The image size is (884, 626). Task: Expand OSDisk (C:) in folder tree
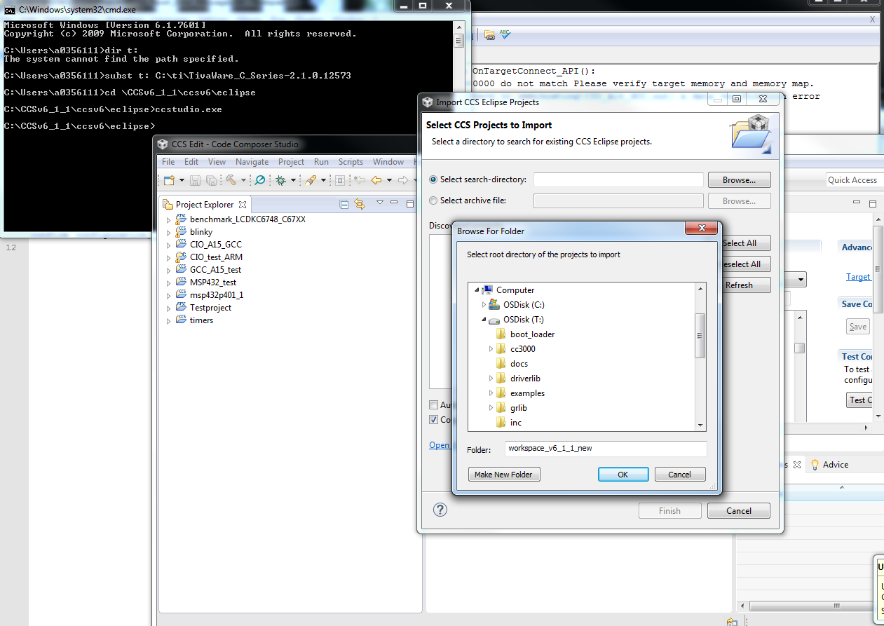484,305
